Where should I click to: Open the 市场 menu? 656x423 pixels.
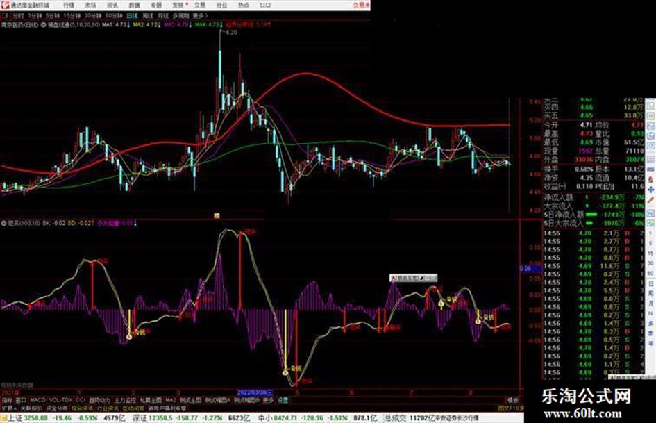click(90, 6)
